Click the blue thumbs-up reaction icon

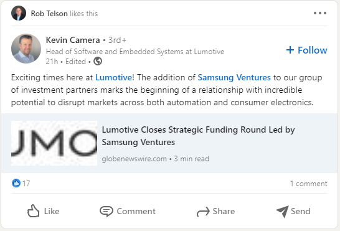(x=16, y=183)
